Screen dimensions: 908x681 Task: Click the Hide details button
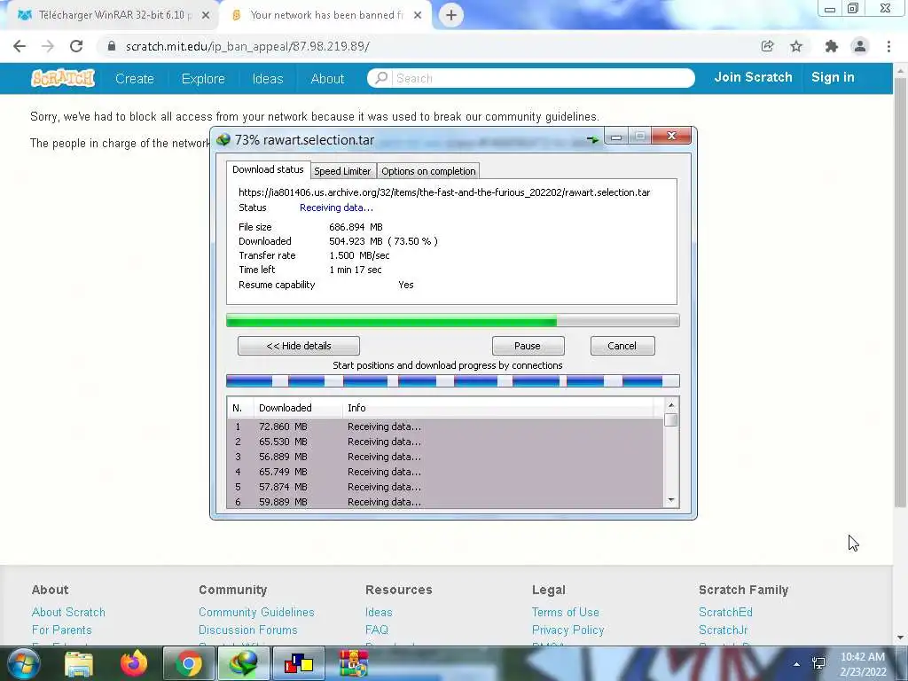coord(299,346)
